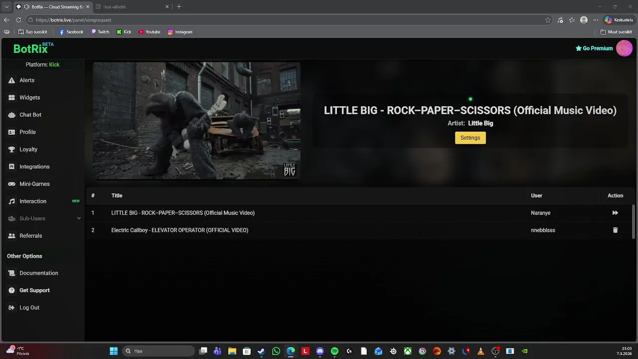Viewport: 638px width, 359px height.
Task: Select the BotRix Cloud Streaming tab
Action: (53, 7)
